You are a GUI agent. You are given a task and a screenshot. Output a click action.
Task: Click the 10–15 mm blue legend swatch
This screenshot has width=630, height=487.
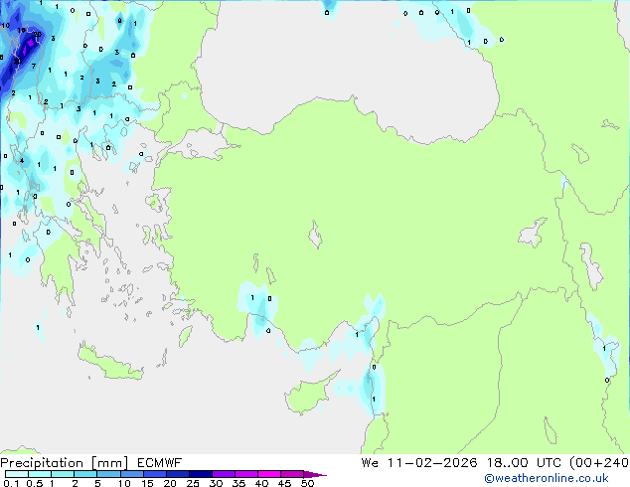(x=132, y=474)
